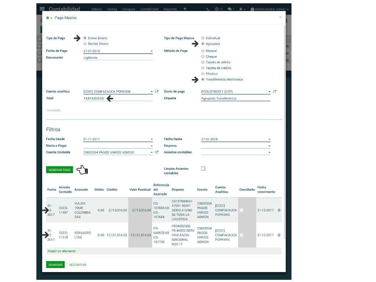Open external link for Diario de pago
Screen dimensions: 376x282
(275, 92)
